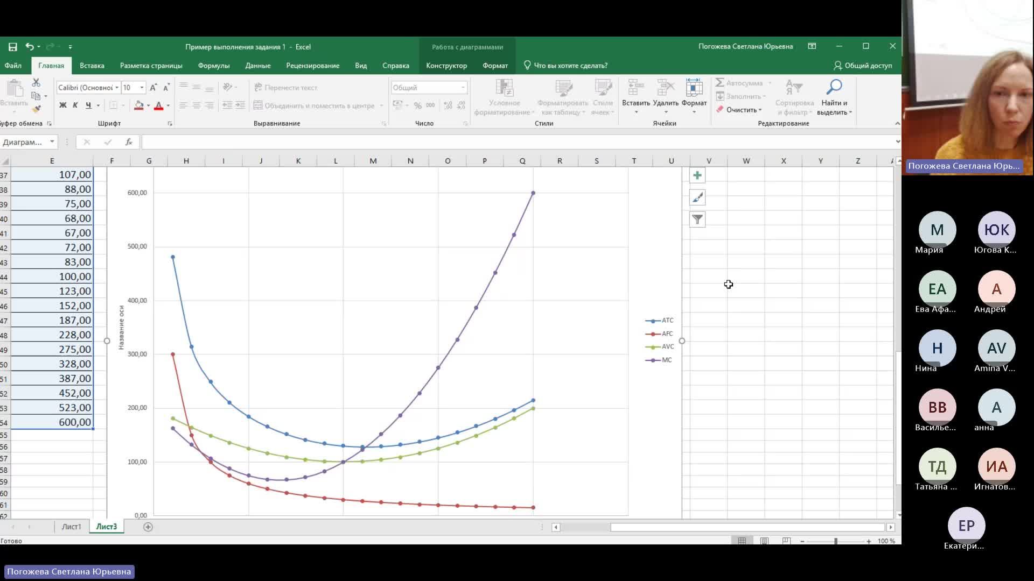
Task: Apply red font color icon
Action: (158, 105)
